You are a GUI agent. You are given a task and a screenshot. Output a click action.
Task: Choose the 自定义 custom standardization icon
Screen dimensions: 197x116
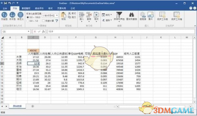[x=20, y=15]
